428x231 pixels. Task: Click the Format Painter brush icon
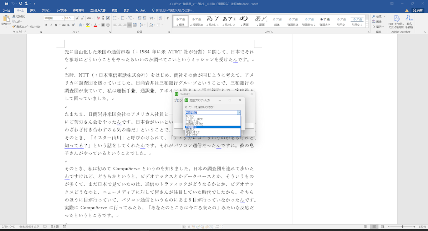[14, 27]
